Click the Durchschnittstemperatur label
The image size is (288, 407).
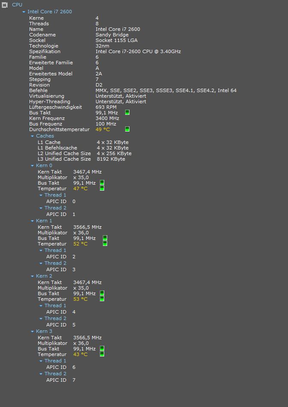(x=59, y=129)
